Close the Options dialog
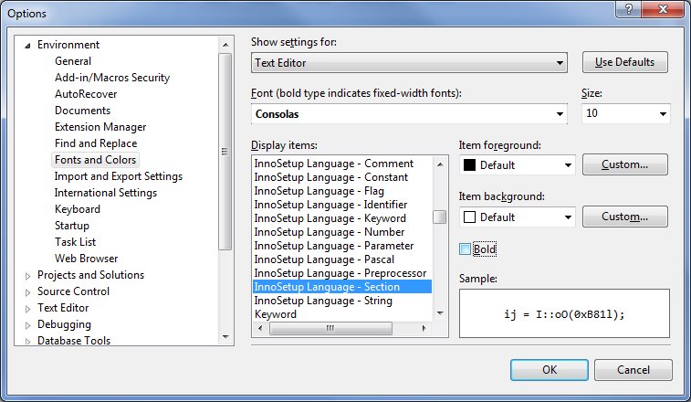Viewport: 691px width, 402px height. pyautogui.click(x=663, y=9)
